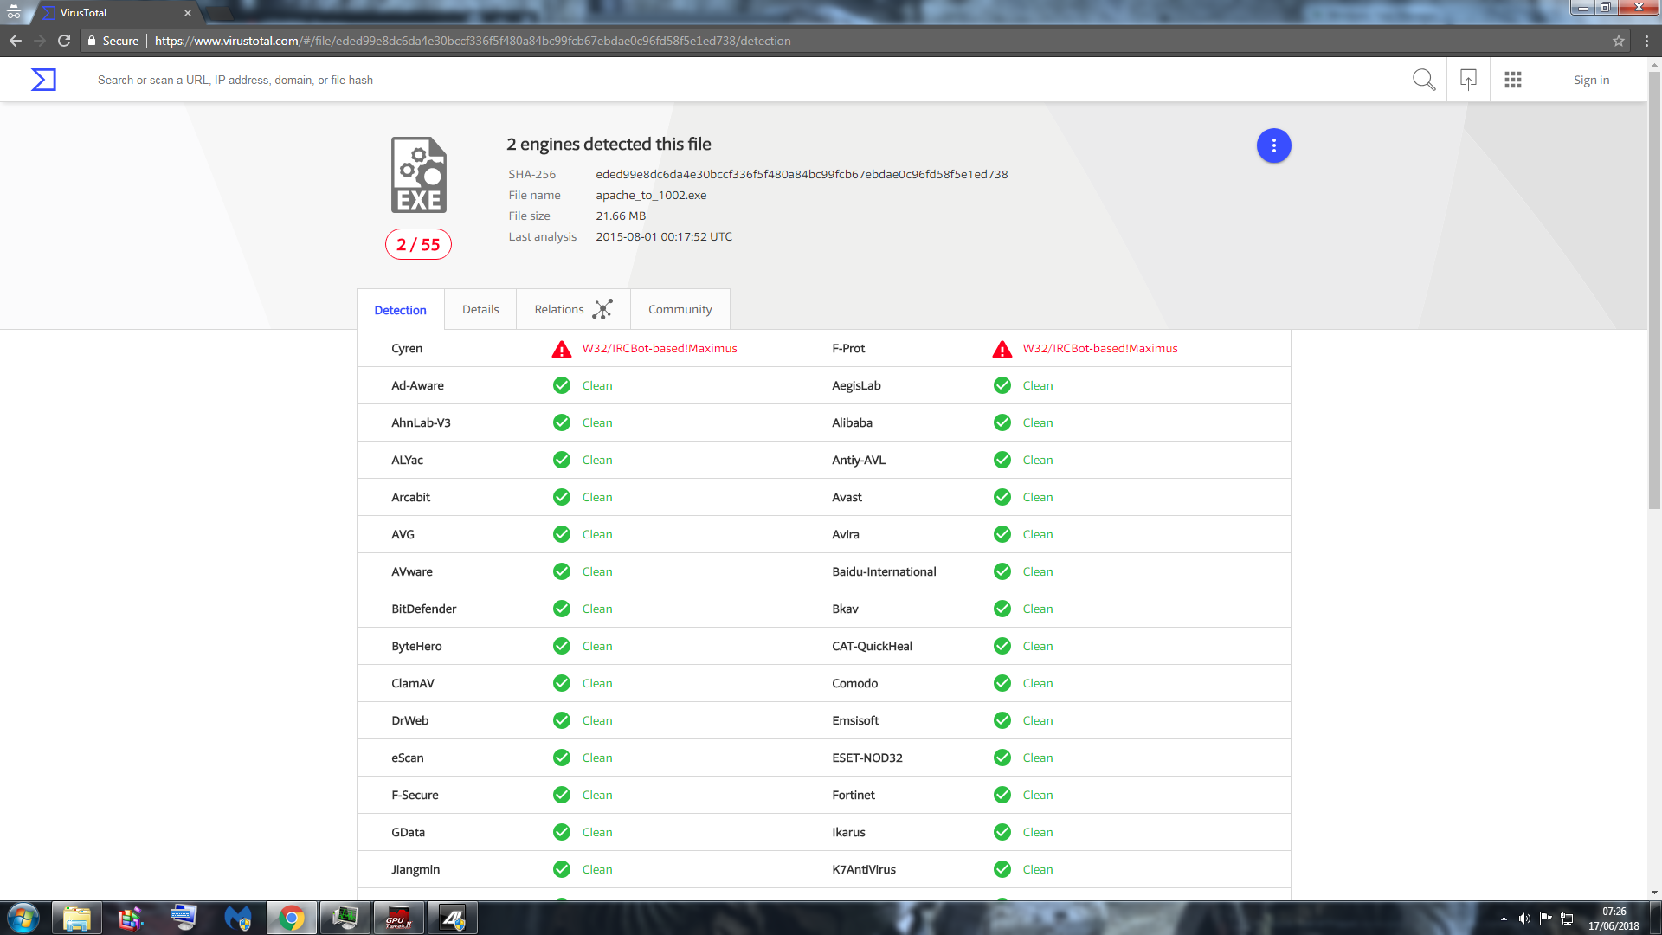Click the search or scan URL field
Viewport: 1662px width, 935px height.
click(744, 80)
